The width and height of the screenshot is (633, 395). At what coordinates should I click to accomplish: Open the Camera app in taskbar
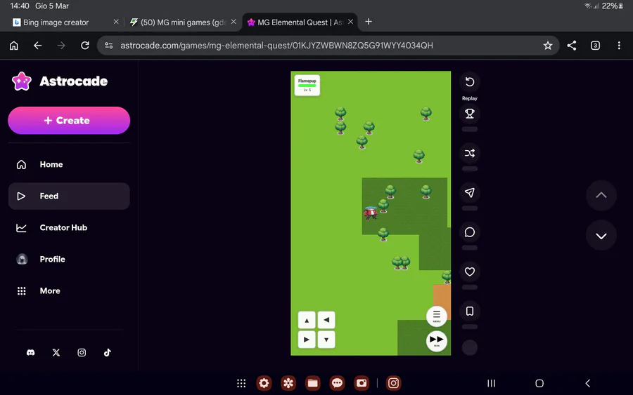tap(362, 383)
